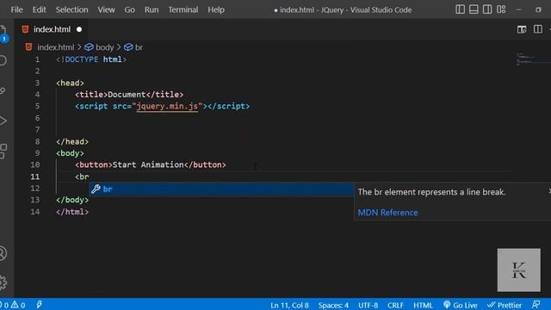Click the DOCTYPE html declaration
Viewport: 551px width, 310px height.
pos(91,59)
